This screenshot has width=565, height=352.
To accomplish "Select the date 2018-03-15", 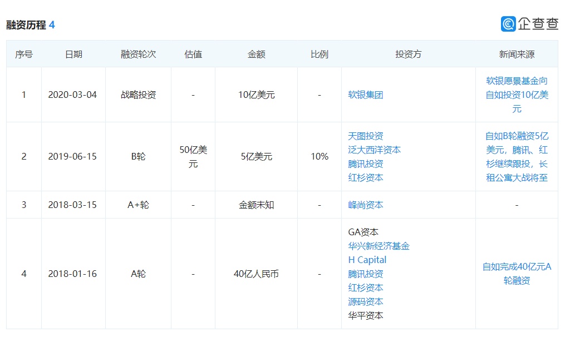I will pyautogui.click(x=72, y=205).
